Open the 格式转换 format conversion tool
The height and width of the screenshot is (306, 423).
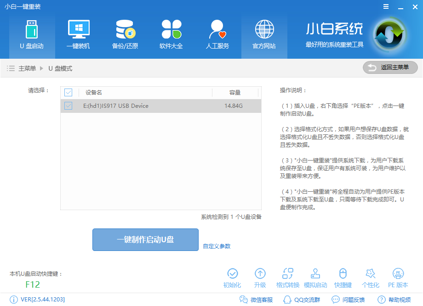click(x=288, y=277)
